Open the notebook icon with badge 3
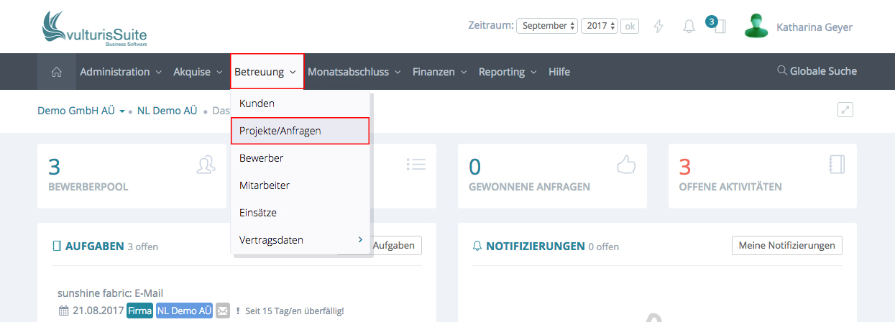Image resolution: width=895 pixels, height=322 pixels. pos(720,27)
